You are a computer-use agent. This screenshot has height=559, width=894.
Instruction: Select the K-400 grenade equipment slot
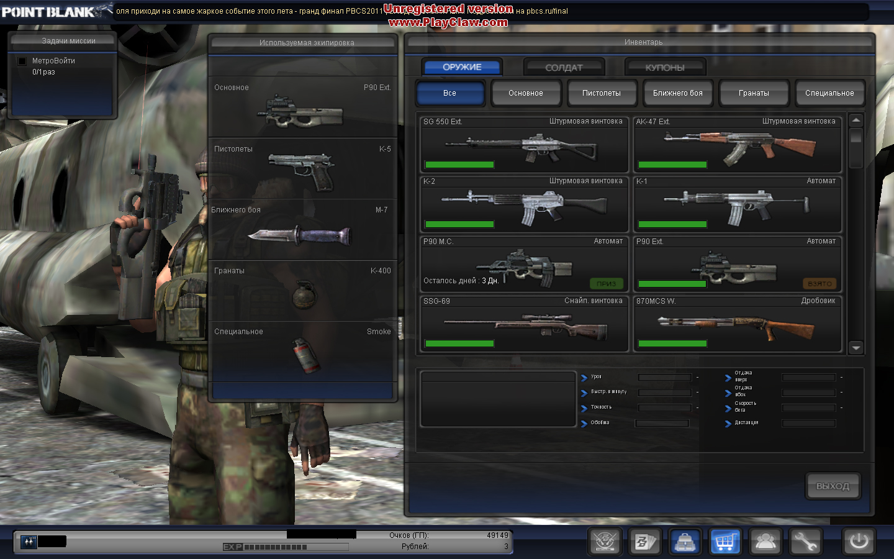tap(303, 290)
